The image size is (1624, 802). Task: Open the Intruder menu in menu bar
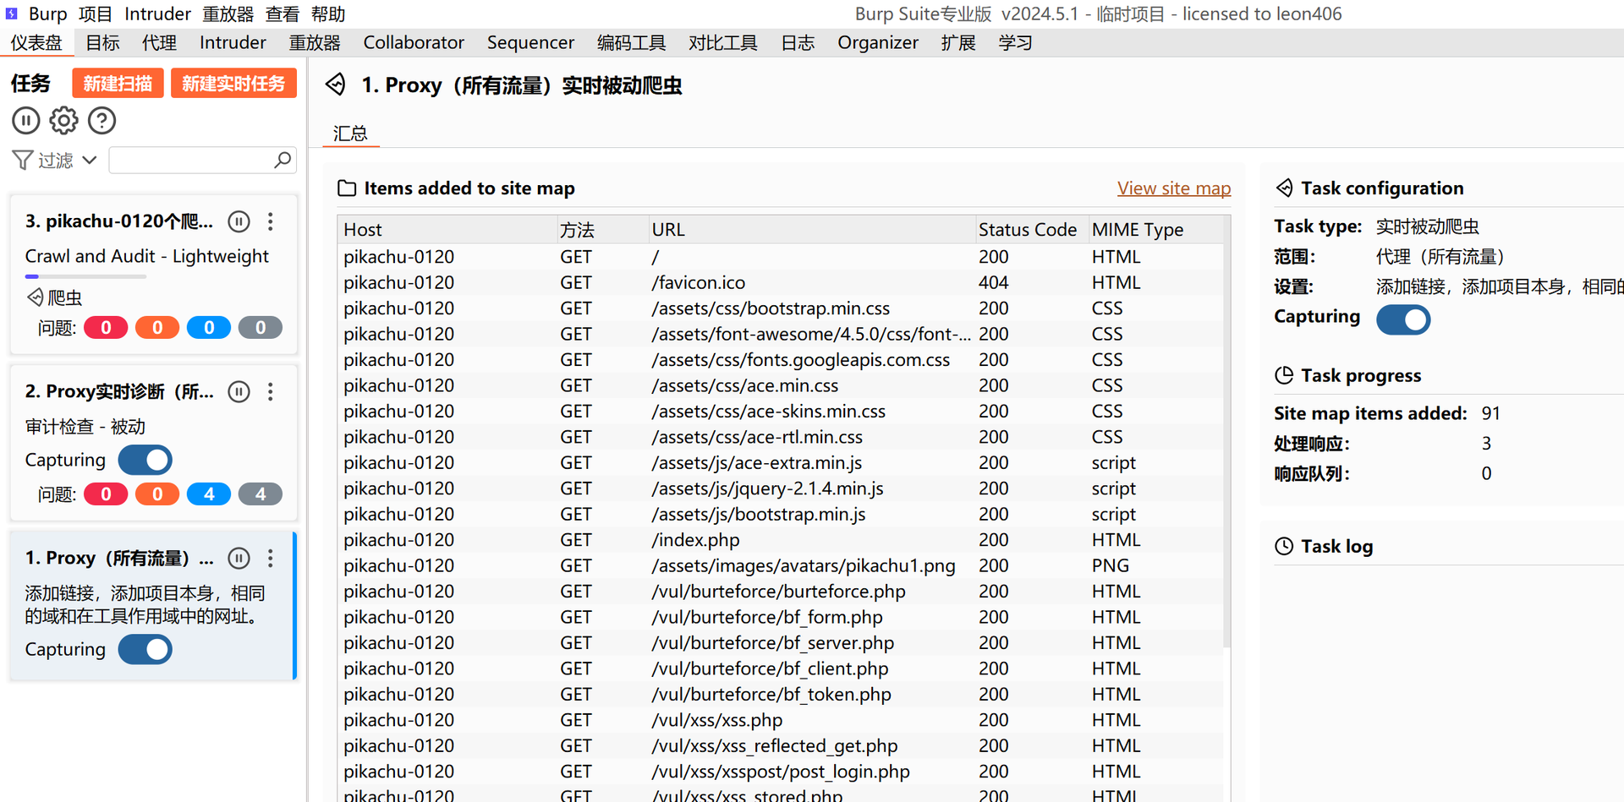click(157, 14)
